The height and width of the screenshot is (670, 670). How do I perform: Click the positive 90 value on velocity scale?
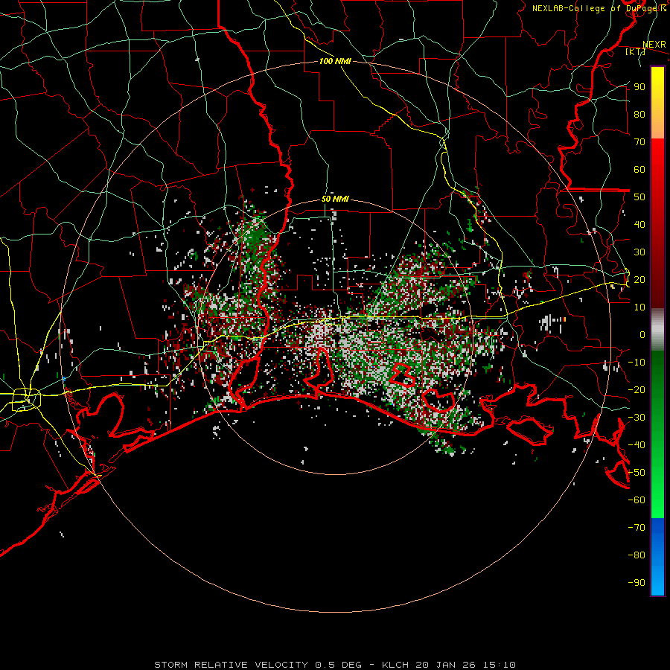[x=639, y=87]
